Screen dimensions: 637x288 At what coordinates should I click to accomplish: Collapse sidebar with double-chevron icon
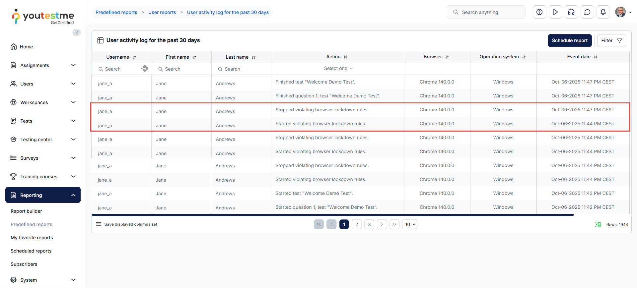77,32
